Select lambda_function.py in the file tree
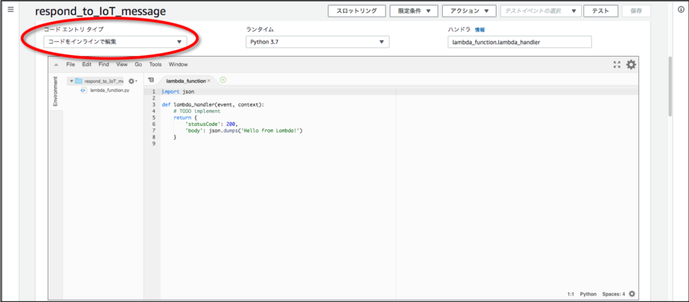This screenshot has height=302, width=689. (x=110, y=90)
